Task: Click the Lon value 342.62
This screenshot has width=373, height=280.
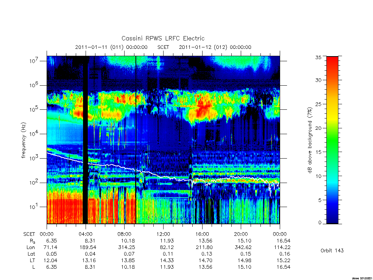Action: coord(243,248)
